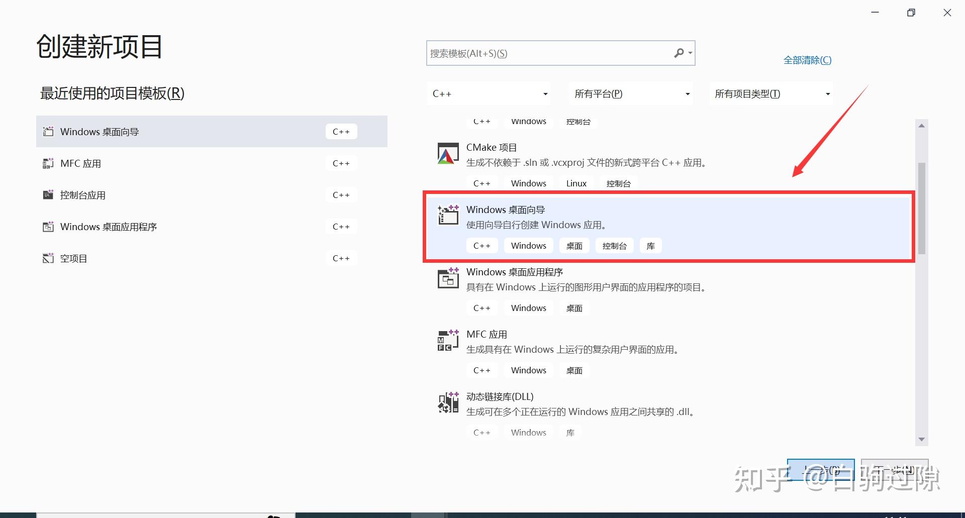Click the 使用向导自行创建 Windows 应用 description
The image size is (965, 518).
pos(537,225)
